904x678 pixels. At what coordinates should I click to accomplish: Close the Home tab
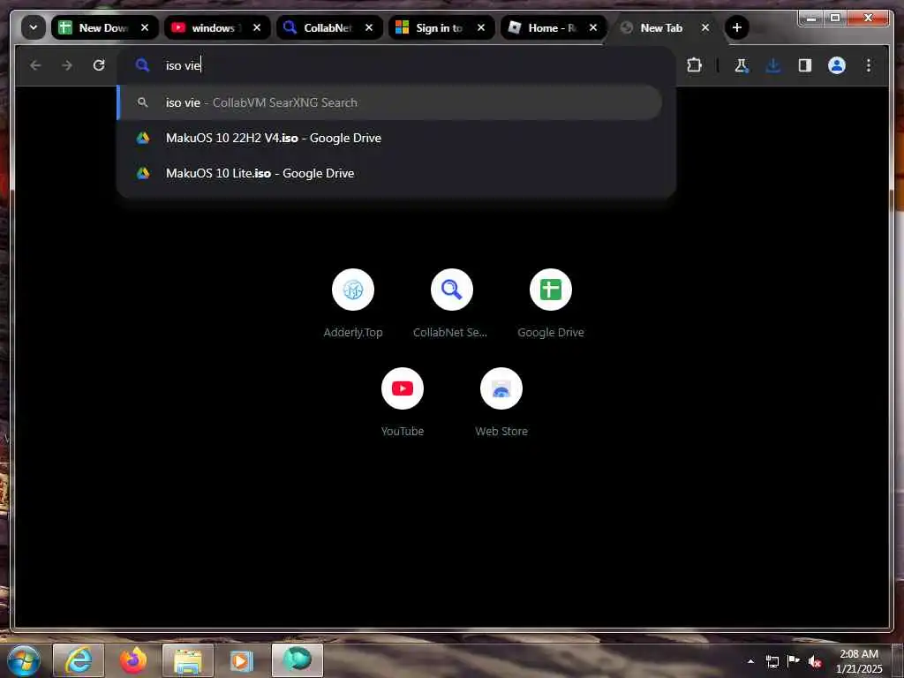point(593,27)
